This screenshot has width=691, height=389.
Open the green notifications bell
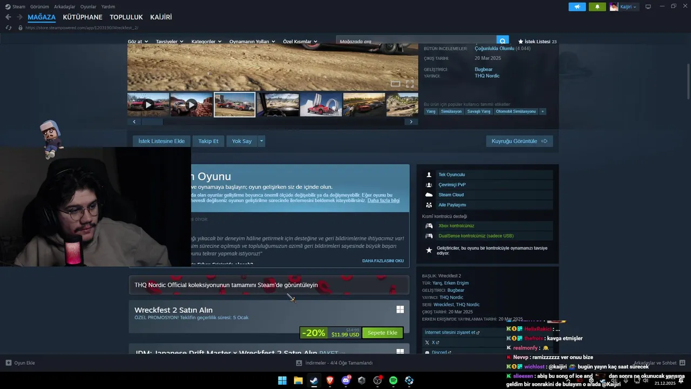(597, 6)
